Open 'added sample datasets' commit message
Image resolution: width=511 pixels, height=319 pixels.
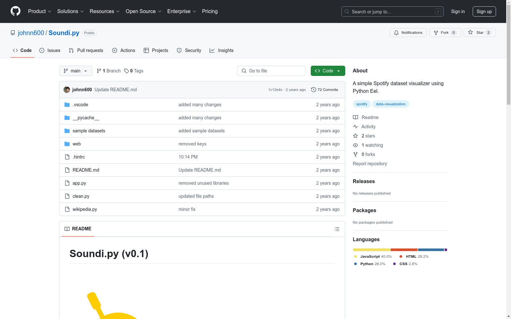coord(202,131)
